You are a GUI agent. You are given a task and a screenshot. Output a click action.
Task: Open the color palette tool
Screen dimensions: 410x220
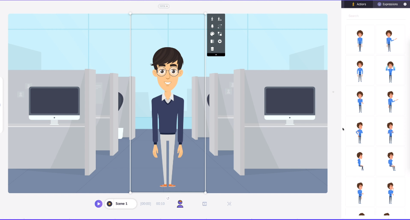pyautogui.click(x=212, y=34)
